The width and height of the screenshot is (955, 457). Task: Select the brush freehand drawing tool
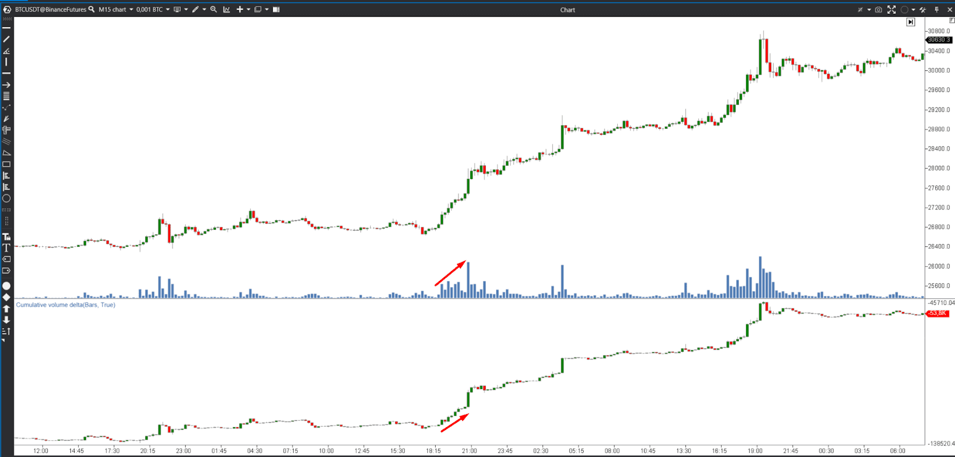[x=7, y=119]
